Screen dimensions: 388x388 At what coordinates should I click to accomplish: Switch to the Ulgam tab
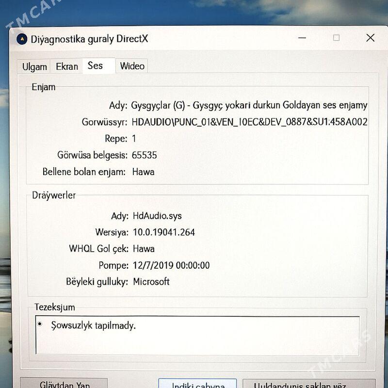pyautogui.click(x=34, y=67)
